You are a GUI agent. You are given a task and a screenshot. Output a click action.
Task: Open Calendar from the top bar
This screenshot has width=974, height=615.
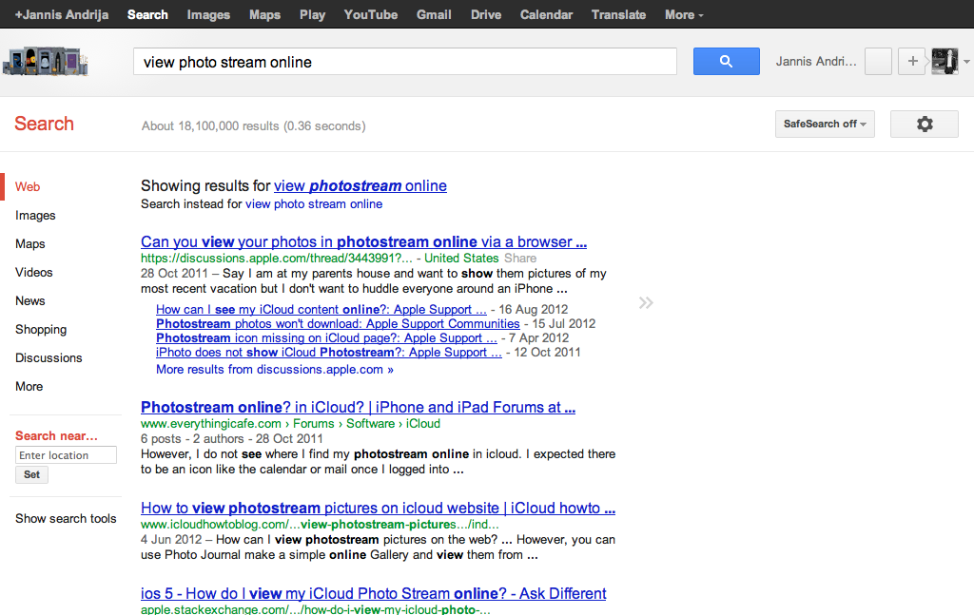coord(546,14)
